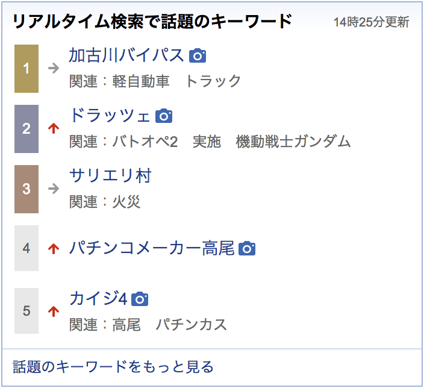Screen dimensions: 424x388
Task: Click the red up arrow for rank 5
Action: 54,311
